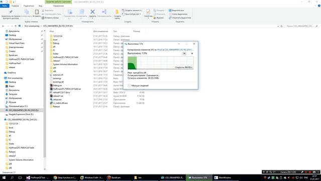Image resolution: width=321 pixels, height=181 pixels.
Task: Select autorun.inf file
Action: click(x=58, y=75)
